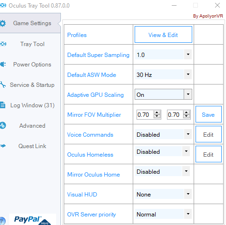Click the Oculus icon beside Tray Tool

point(3,44)
